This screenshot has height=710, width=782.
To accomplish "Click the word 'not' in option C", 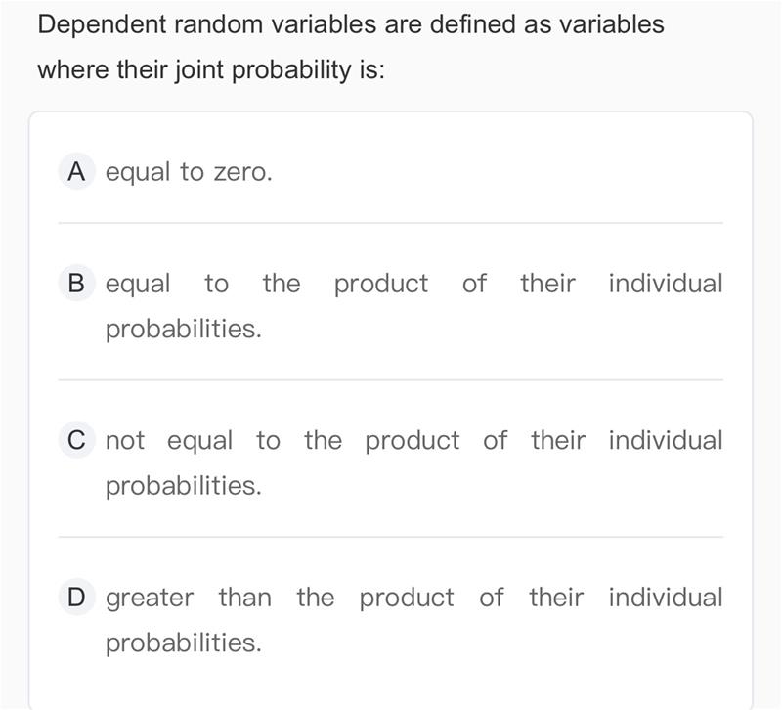I will (x=125, y=441).
